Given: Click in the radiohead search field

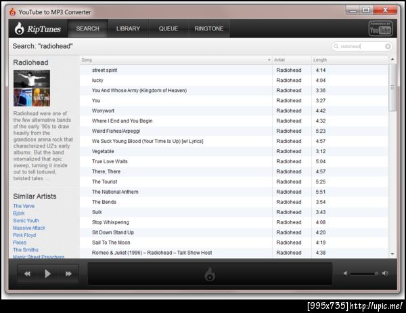Looking at the screenshot, I should point(361,46).
